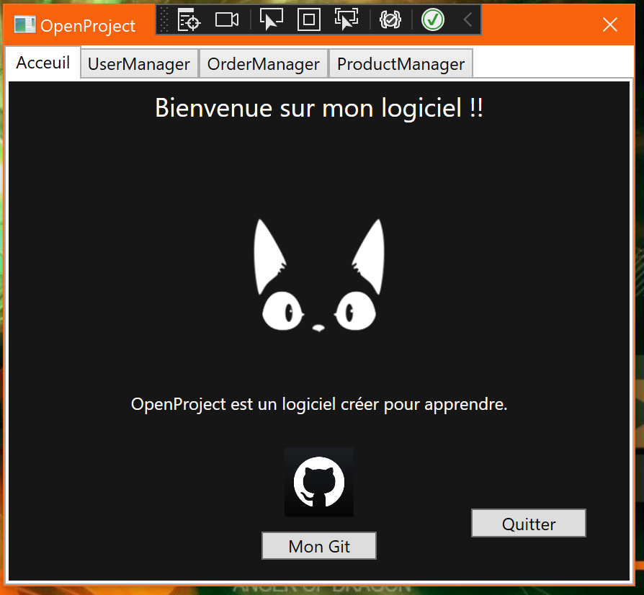Viewport: 644px width, 595px height.
Task: Open Mon Git with its button
Action: coord(318,545)
